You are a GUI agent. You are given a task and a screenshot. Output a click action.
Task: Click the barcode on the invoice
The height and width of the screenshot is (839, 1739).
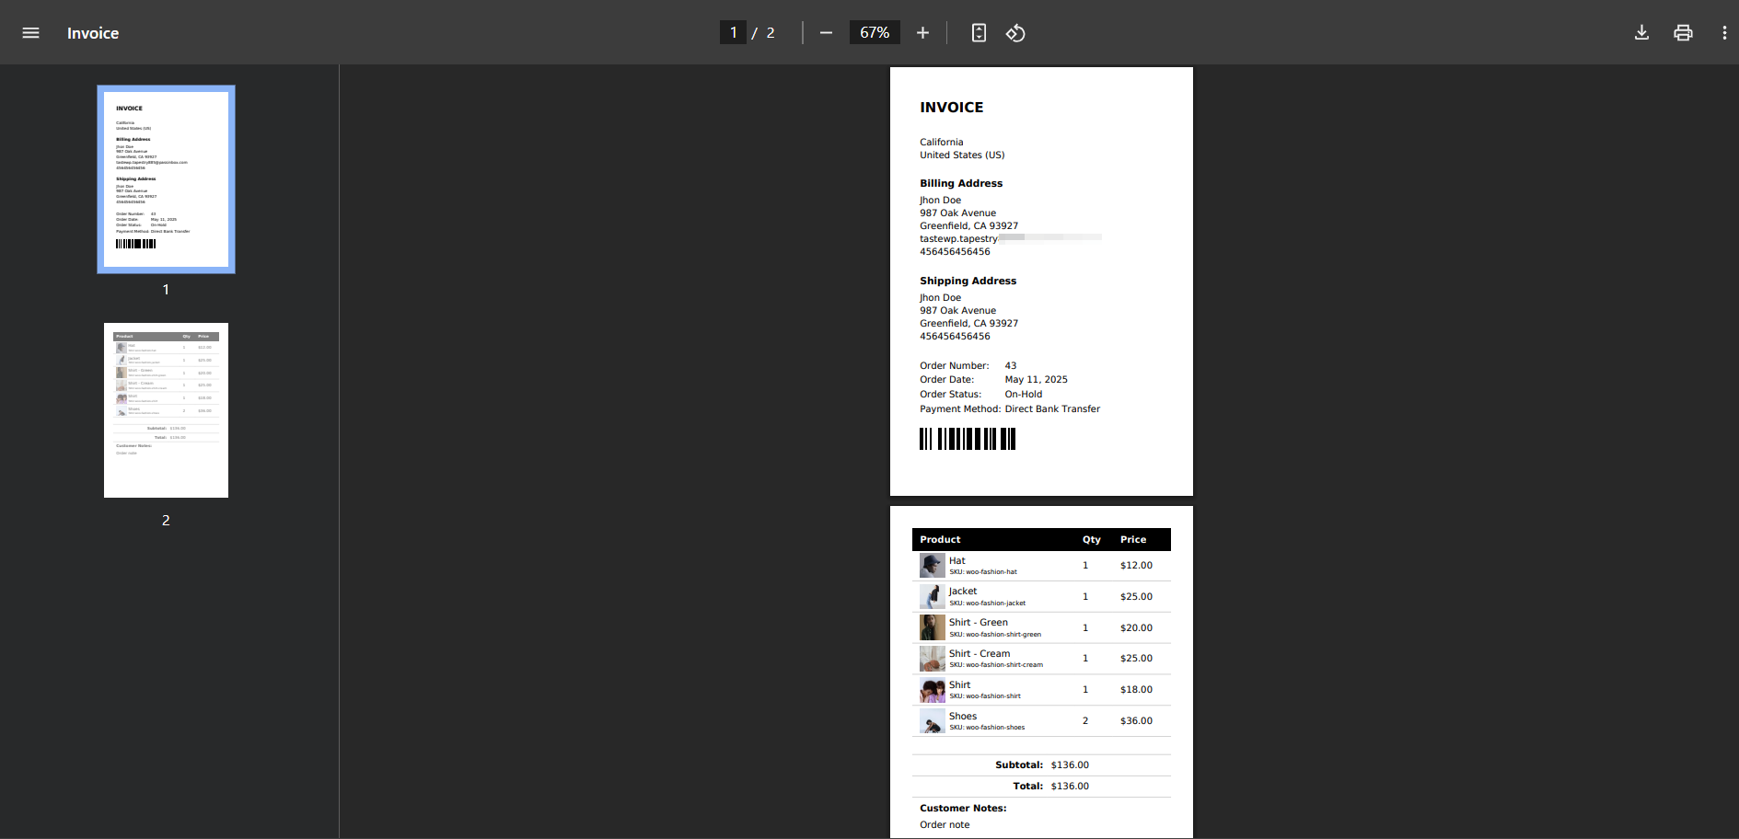click(966, 439)
